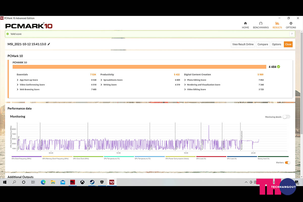This screenshot has height=202, width=303.
Task: Click the Rendering and Visualization chart marker
Action: coord(241,140)
